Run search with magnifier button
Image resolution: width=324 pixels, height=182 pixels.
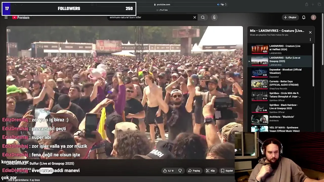point(203,17)
